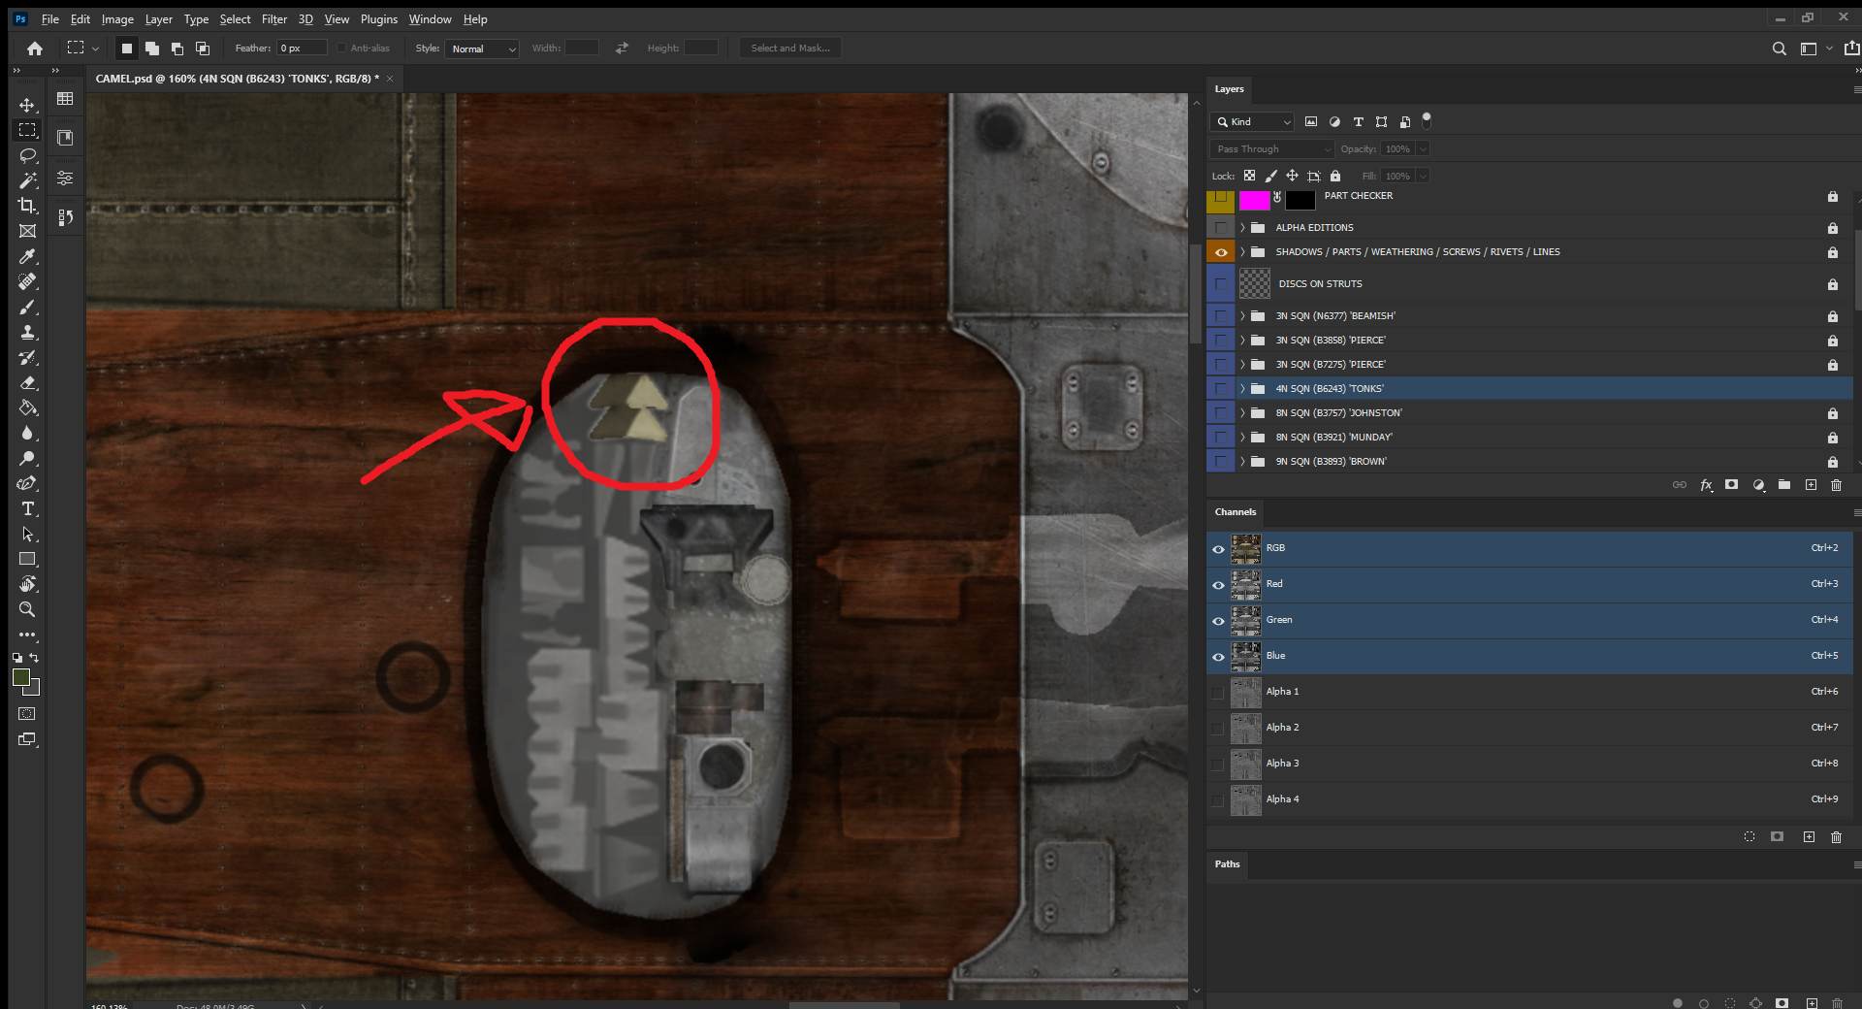Hide the SHADOWS / PARTS / WEATHERING layer group

(x=1220, y=252)
